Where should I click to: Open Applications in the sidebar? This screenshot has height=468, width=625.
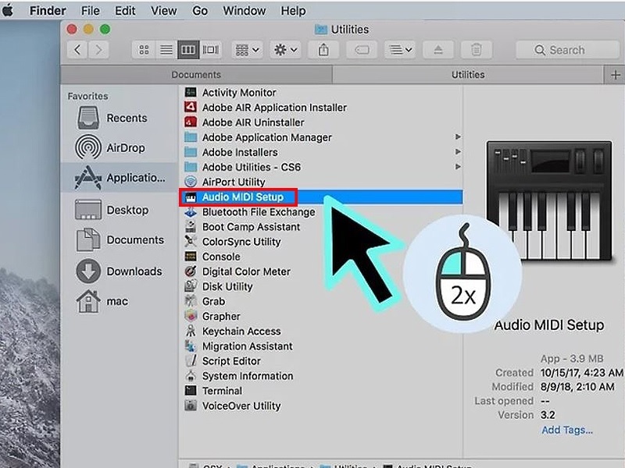click(x=119, y=178)
